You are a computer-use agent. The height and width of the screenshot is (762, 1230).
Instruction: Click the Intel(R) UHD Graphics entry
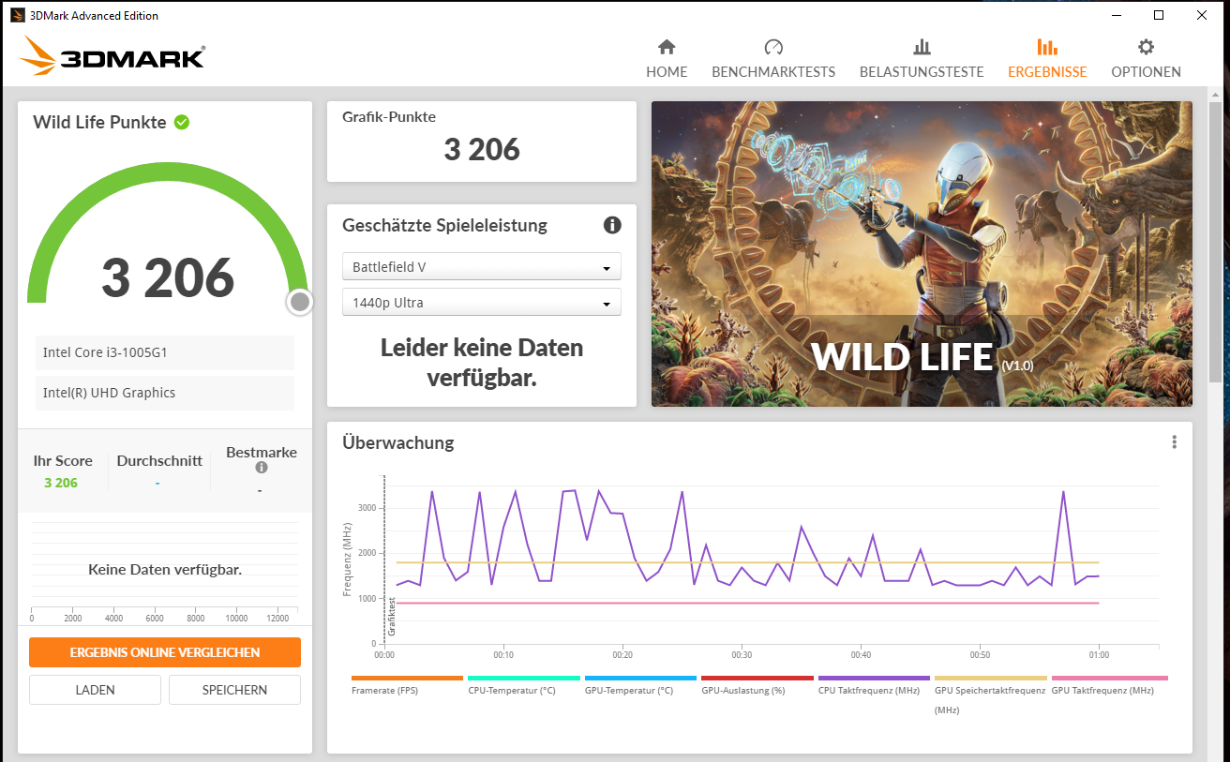(x=165, y=393)
